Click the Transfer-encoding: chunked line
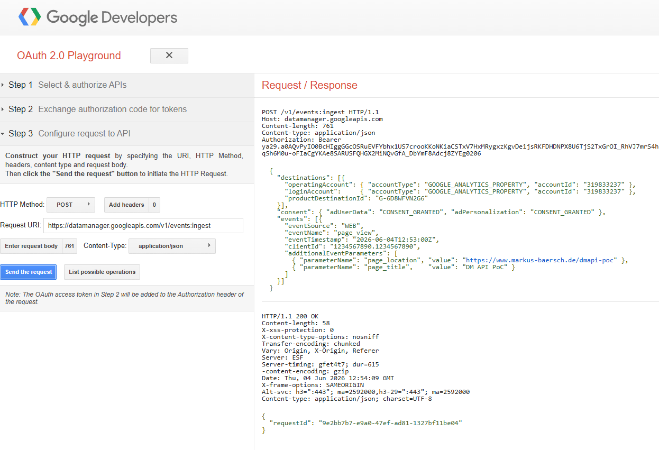This screenshot has width=659, height=450. pos(310,344)
